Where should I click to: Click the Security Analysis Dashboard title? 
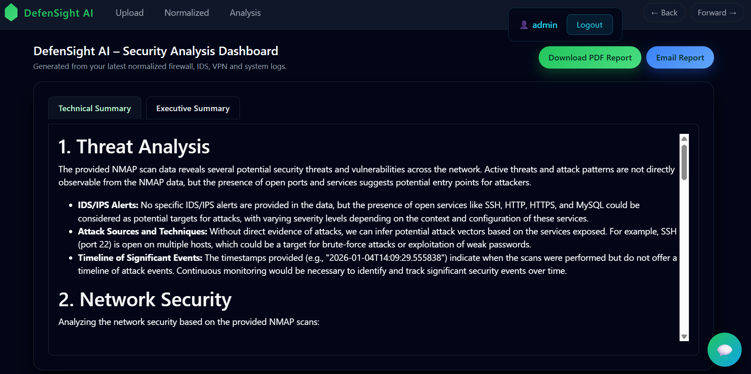(155, 51)
